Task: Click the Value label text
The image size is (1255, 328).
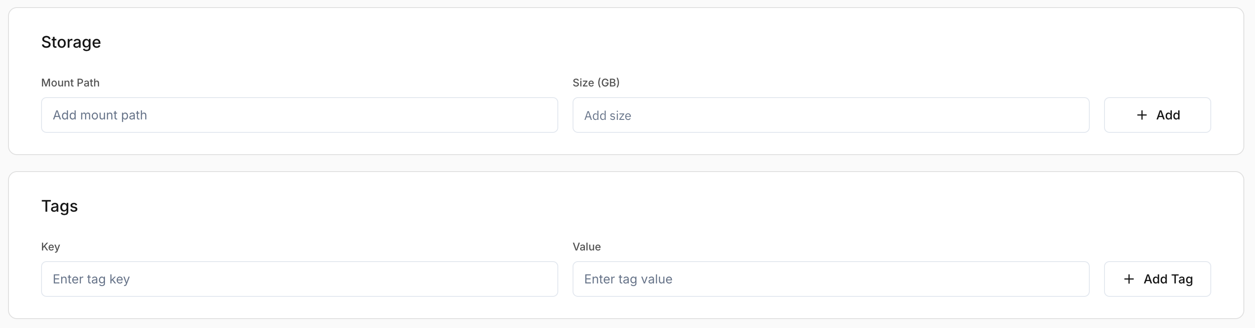Action: (586, 247)
